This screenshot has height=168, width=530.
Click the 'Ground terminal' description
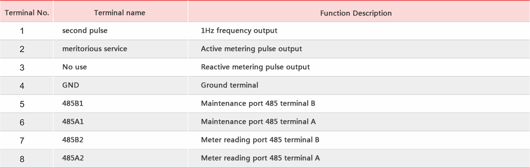pos(229,85)
